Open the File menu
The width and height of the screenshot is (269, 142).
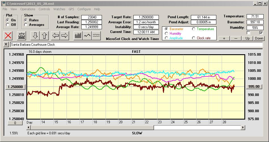(x=5, y=9)
